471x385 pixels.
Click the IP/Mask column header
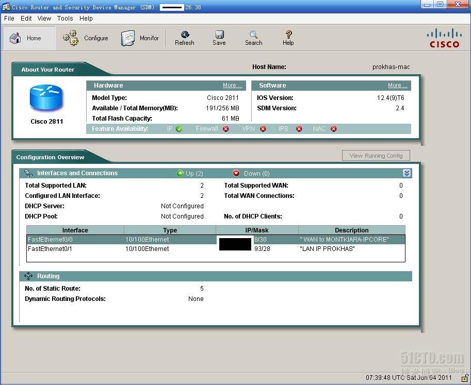click(x=257, y=230)
